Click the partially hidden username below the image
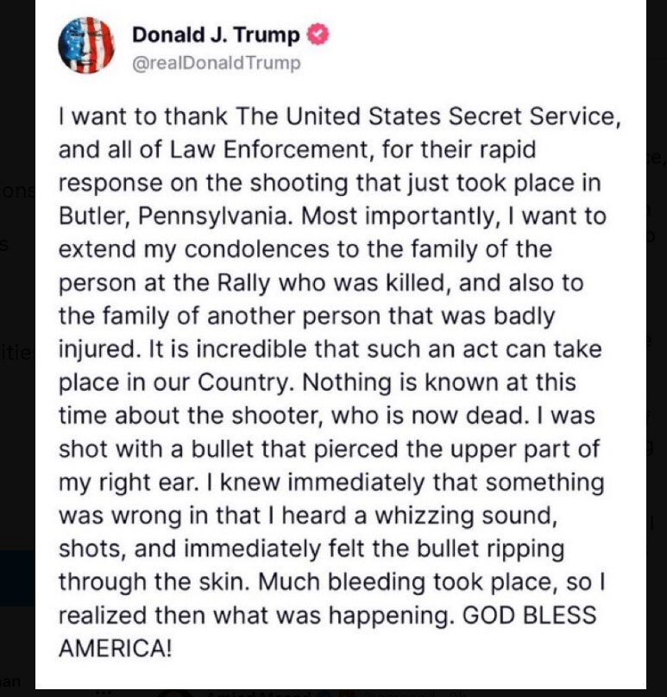 coord(260,694)
